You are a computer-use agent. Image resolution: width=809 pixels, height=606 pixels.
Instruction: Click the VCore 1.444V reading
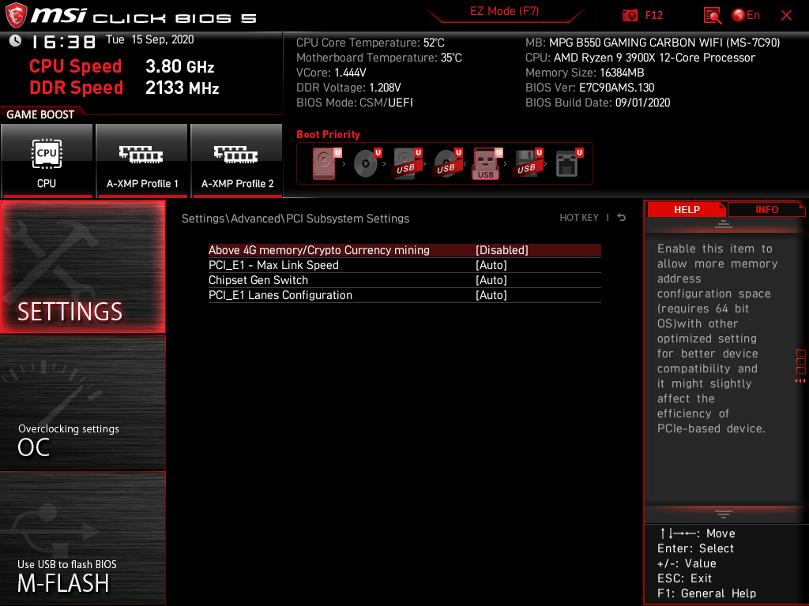[331, 73]
